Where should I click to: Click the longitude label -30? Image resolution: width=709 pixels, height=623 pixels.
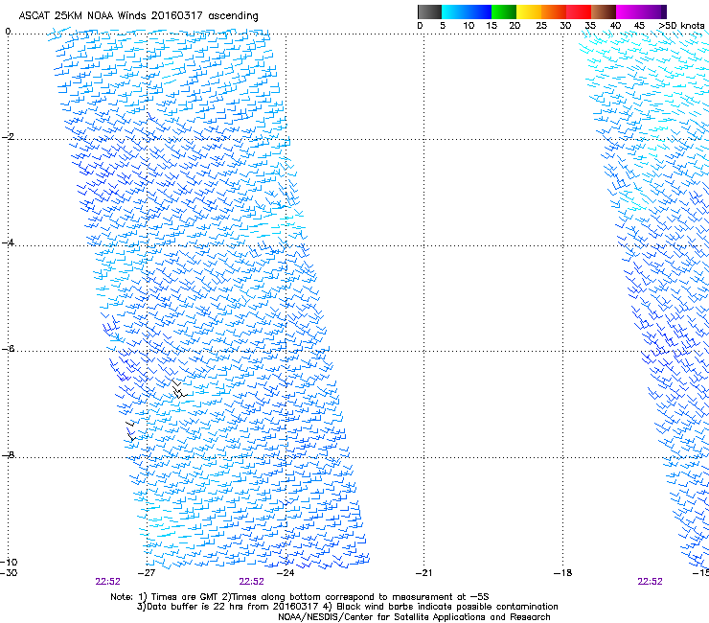(9, 573)
